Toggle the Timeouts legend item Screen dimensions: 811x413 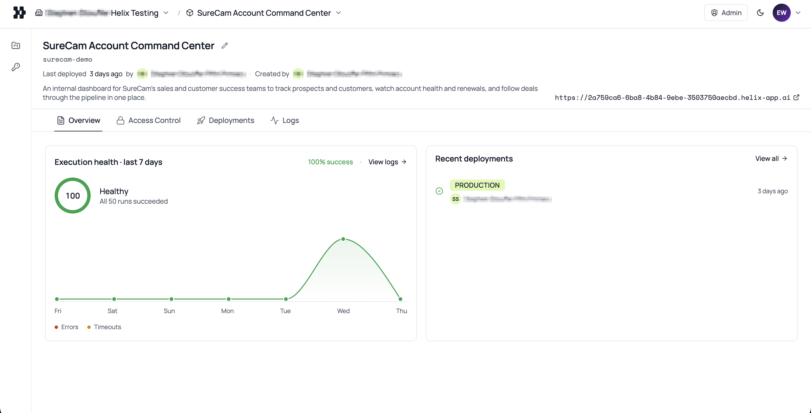104,327
